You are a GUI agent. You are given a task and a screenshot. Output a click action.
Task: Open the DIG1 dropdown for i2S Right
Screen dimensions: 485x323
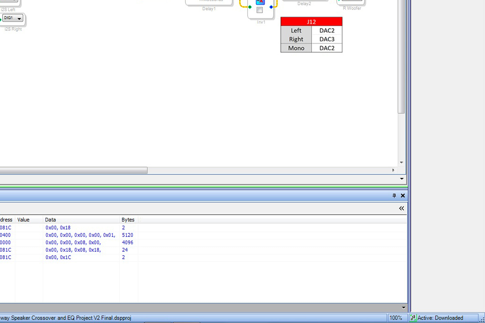coord(19,18)
